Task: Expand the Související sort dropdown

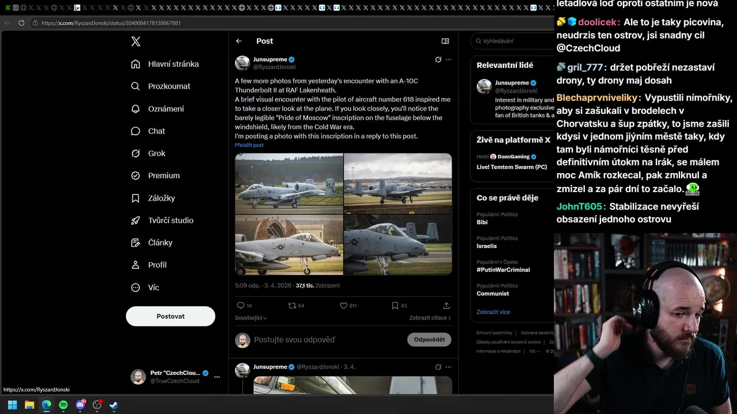Action: click(250, 317)
